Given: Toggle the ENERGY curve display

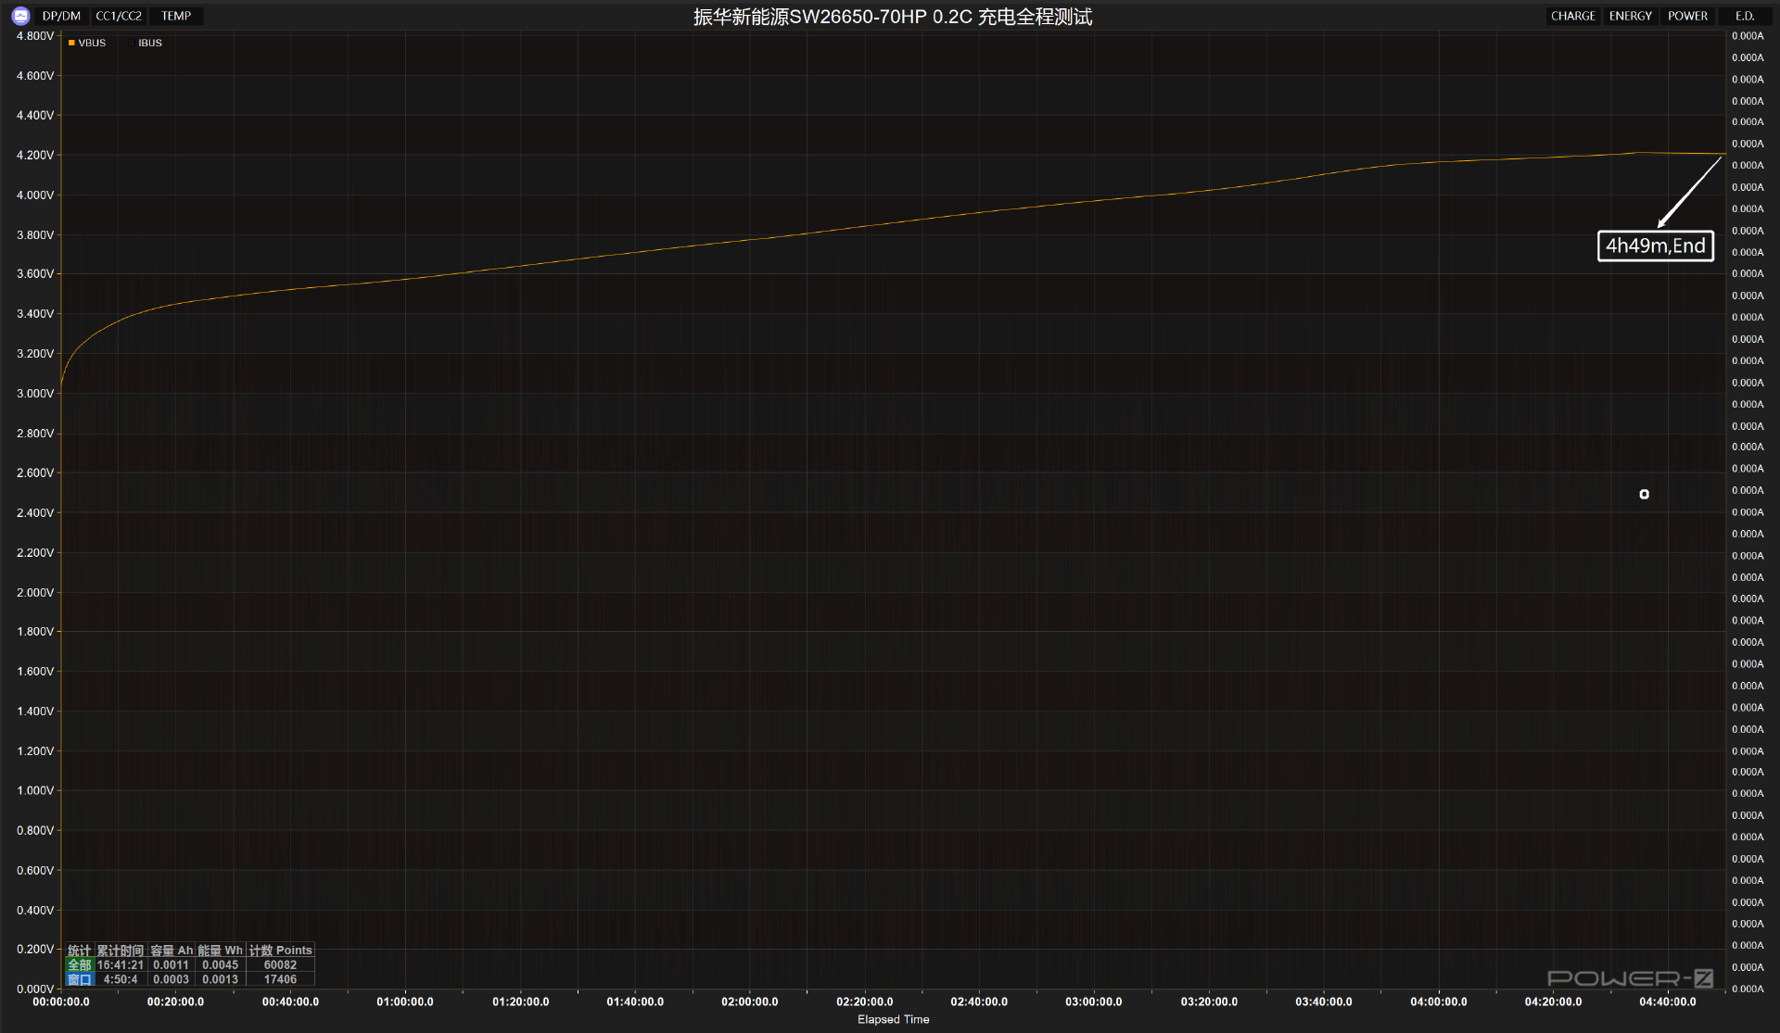Looking at the screenshot, I should pos(1630,16).
